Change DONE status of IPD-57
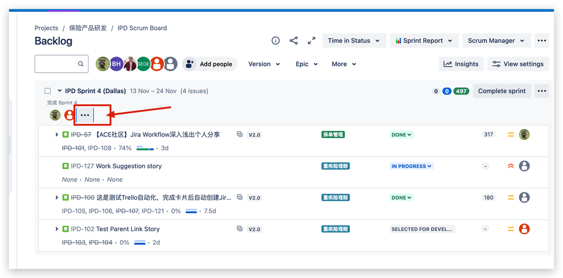 401,135
